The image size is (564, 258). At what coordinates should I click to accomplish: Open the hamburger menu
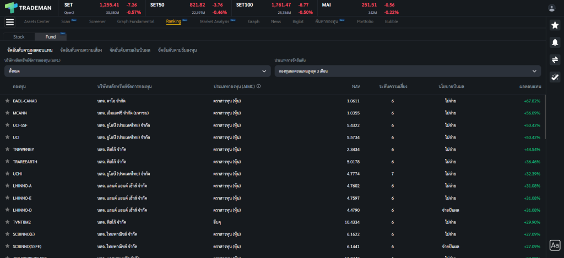(9, 22)
